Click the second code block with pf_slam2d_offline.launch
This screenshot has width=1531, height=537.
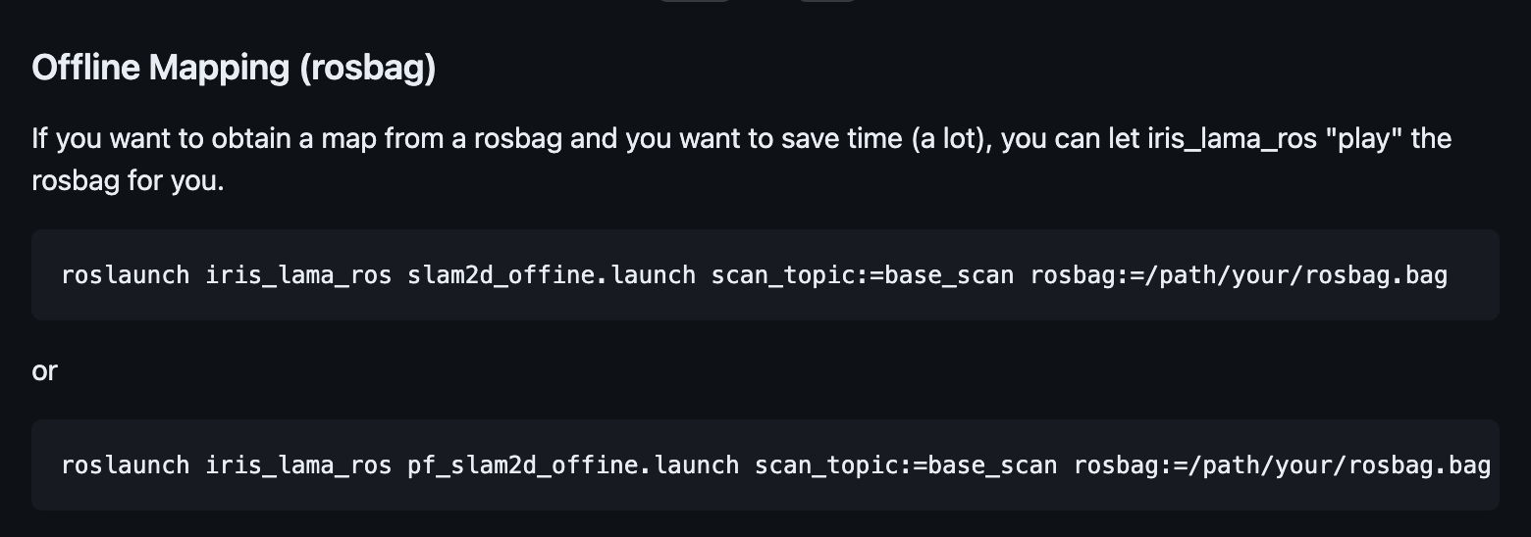[765, 464]
